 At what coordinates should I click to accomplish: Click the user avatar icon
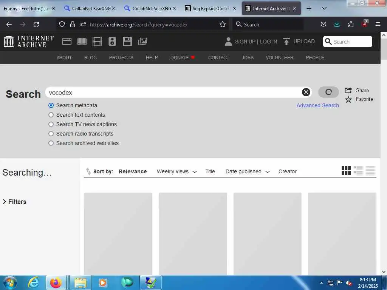click(x=228, y=42)
